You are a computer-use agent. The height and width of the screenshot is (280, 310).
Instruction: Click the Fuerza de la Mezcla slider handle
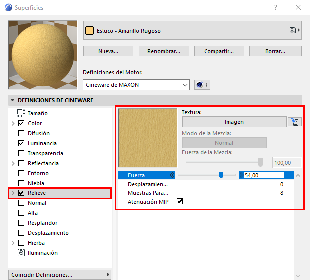260,162
